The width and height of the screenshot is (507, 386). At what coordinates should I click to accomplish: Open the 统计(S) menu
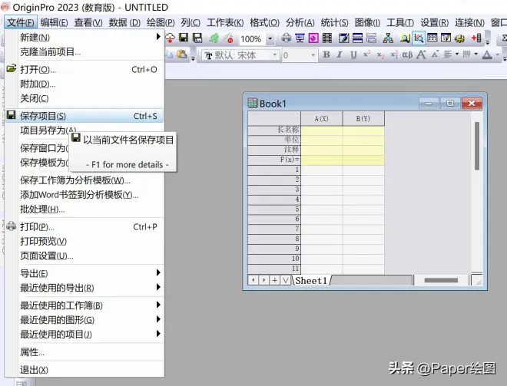coord(335,22)
